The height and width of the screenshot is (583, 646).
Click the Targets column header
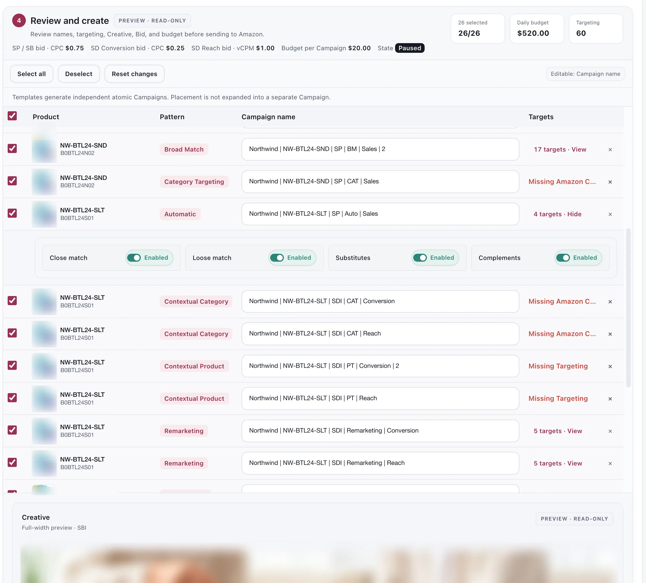click(x=541, y=117)
